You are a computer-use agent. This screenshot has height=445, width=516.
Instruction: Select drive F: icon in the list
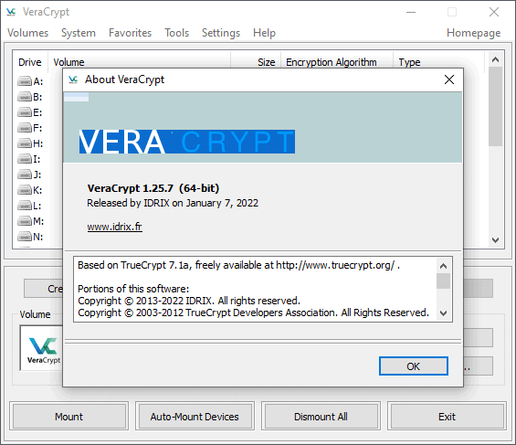click(25, 128)
